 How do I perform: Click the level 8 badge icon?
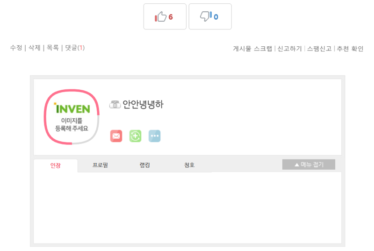pyautogui.click(x=115, y=104)
